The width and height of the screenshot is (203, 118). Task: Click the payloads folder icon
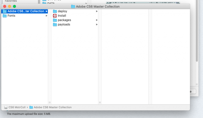pyautogui.click(x=55, y=25)
